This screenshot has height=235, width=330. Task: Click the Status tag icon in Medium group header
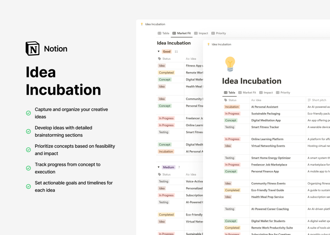click(x=160, y=174)
